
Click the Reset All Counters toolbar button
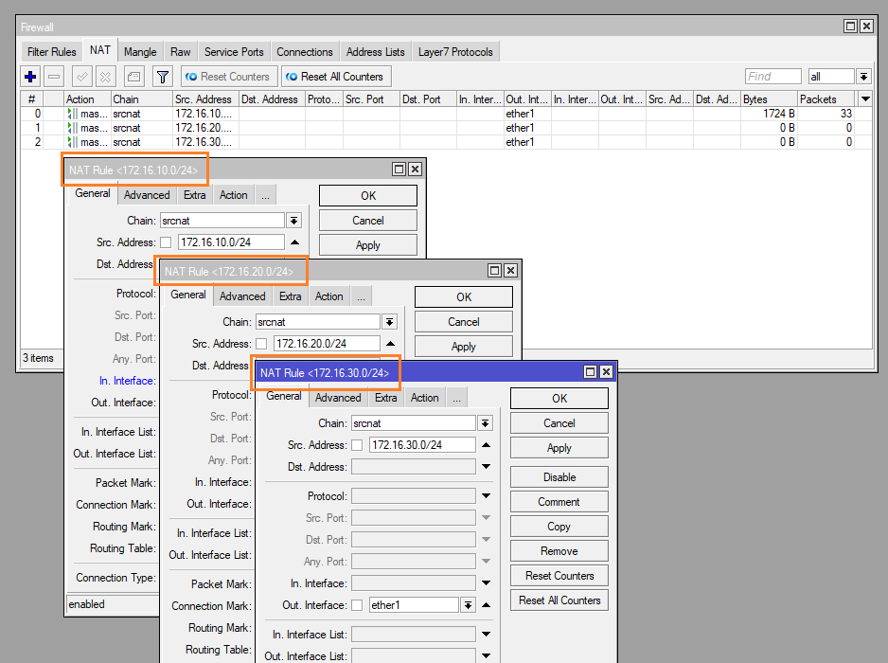(x=335, y=77)
